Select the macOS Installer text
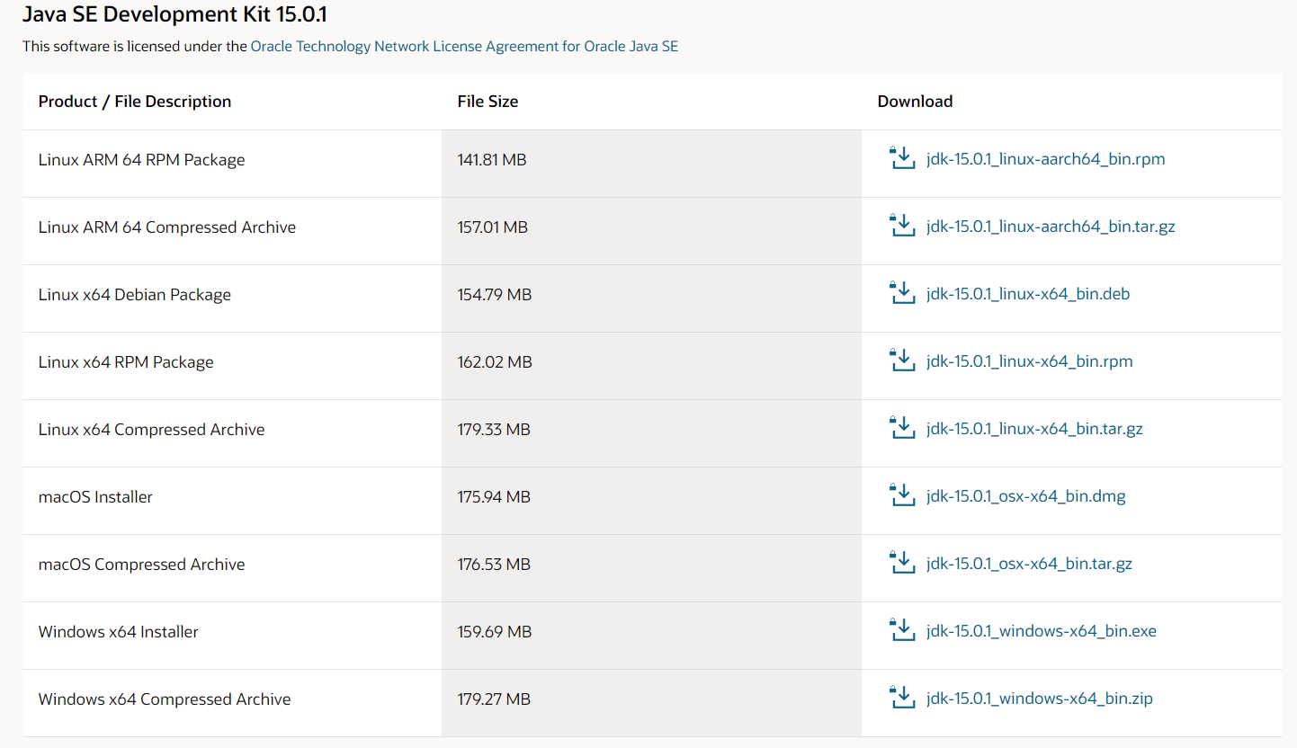The height and width of the screenshot is (748, 1297). pos(95,497)
